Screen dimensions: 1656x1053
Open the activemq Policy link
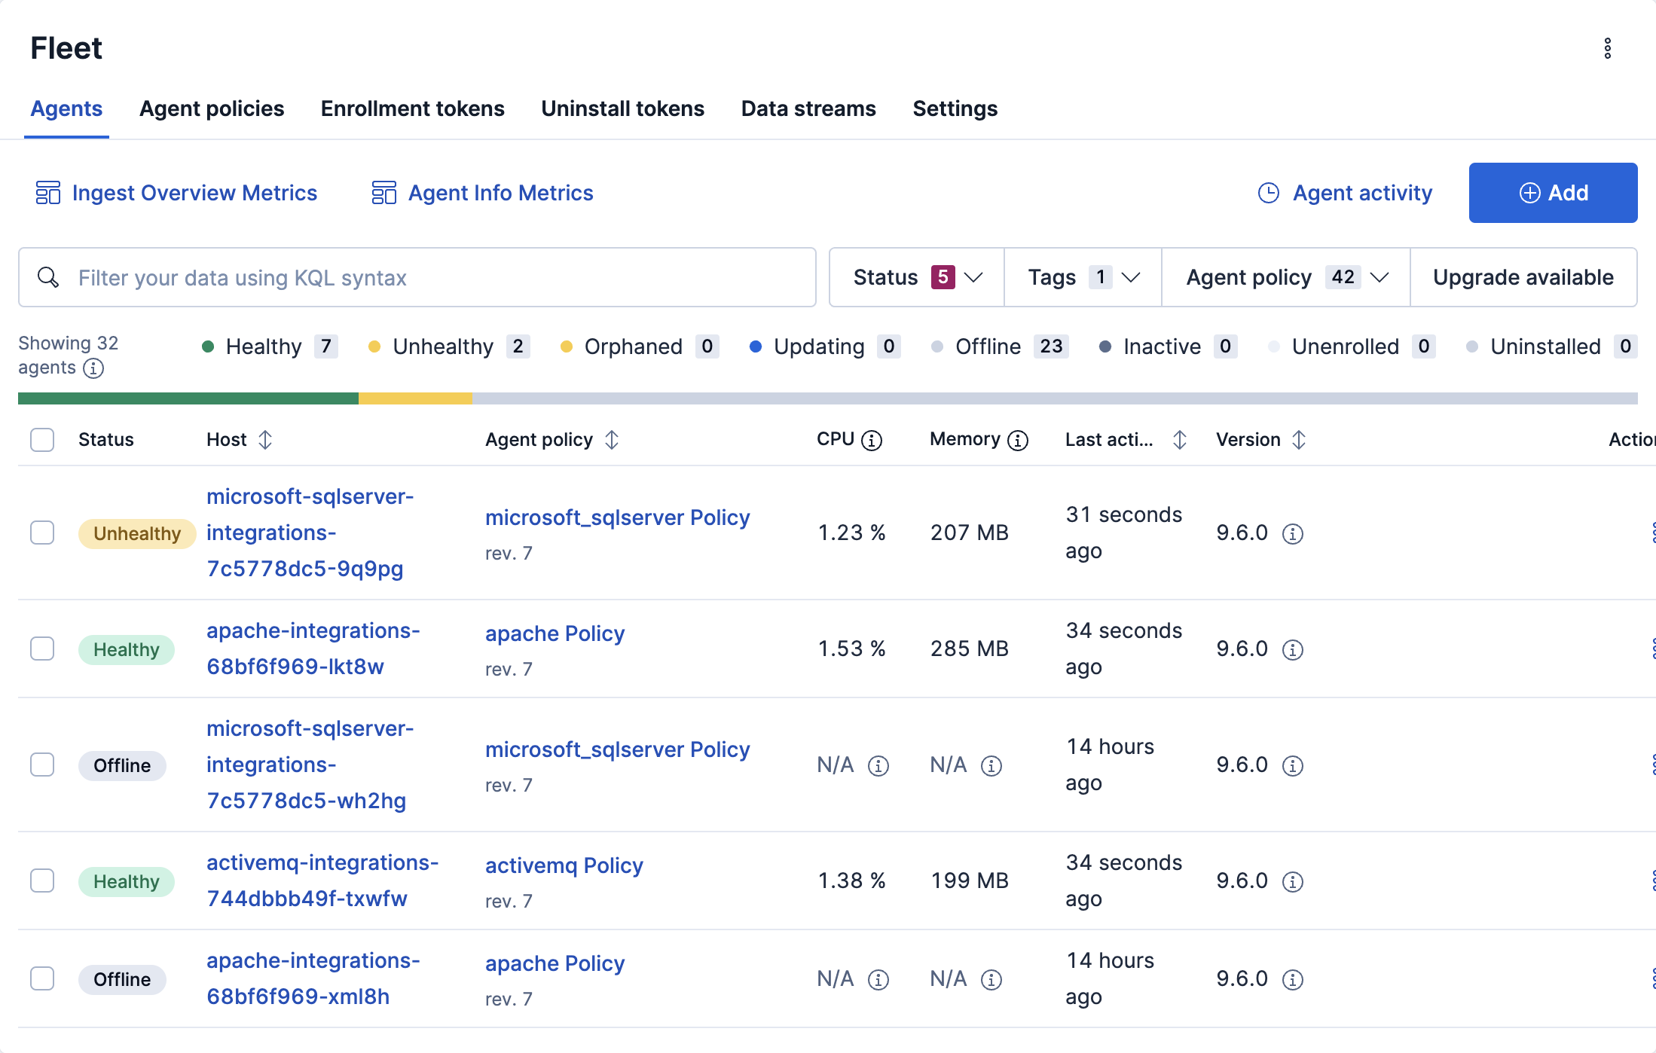tap(564, 865)
